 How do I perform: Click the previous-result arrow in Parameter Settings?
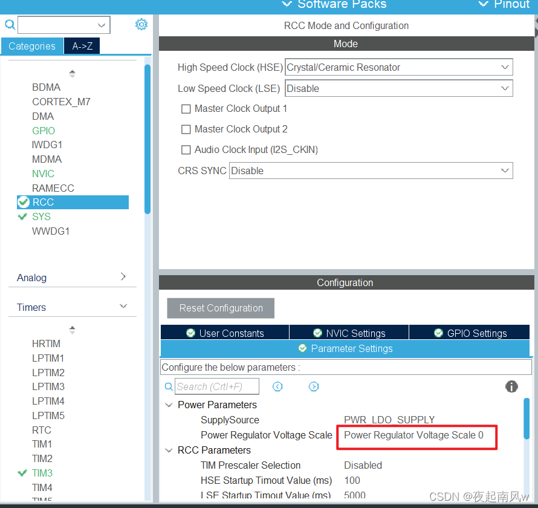[277, 386]
